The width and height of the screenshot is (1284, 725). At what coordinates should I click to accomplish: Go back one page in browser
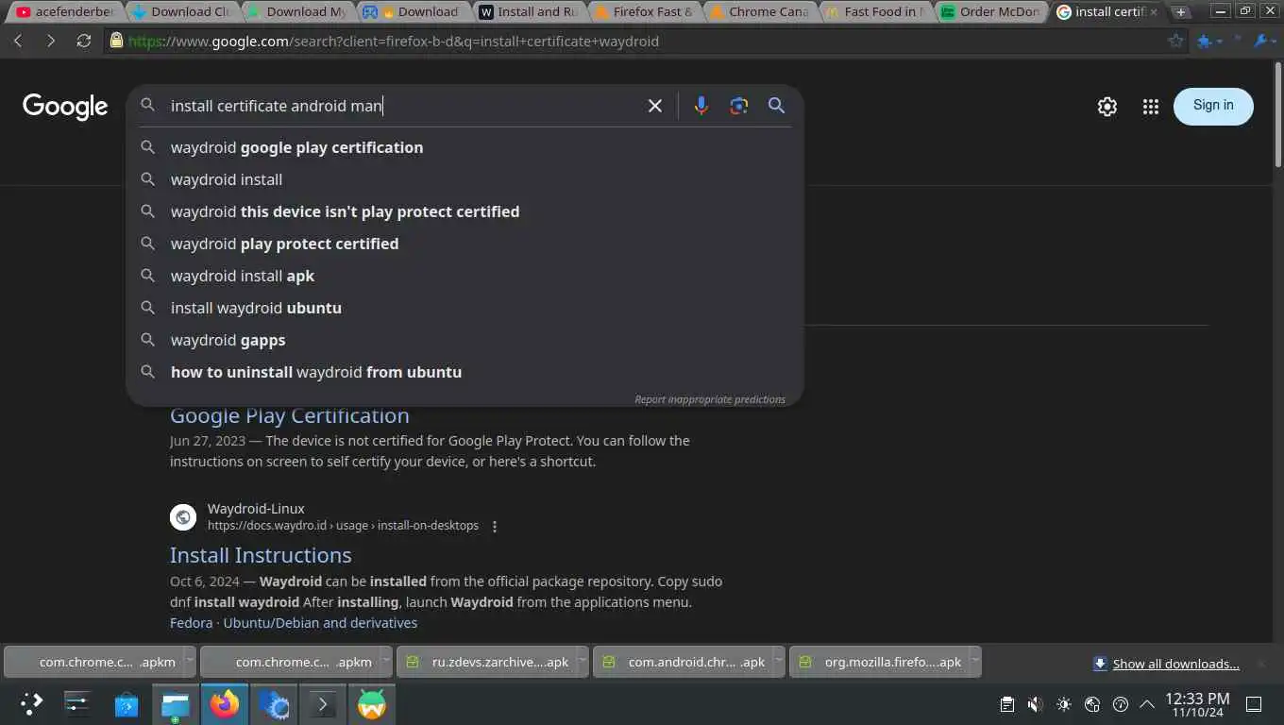(18, 41)
